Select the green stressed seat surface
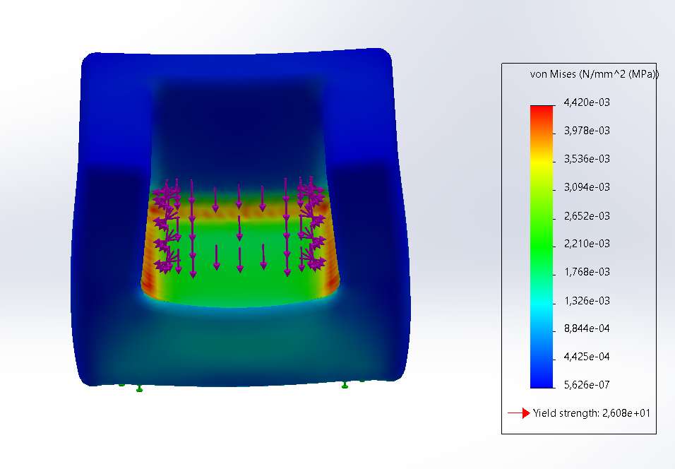Screen dimensions: 675x469 pos(240,283)
